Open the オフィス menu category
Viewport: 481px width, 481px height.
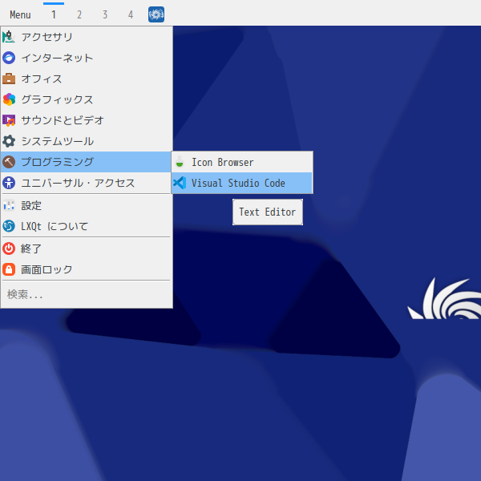tap(86, 79)
